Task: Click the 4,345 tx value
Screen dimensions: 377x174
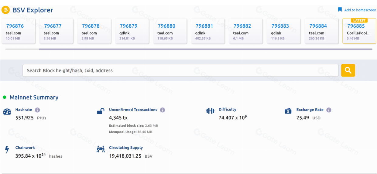Action: pos(118,118)
